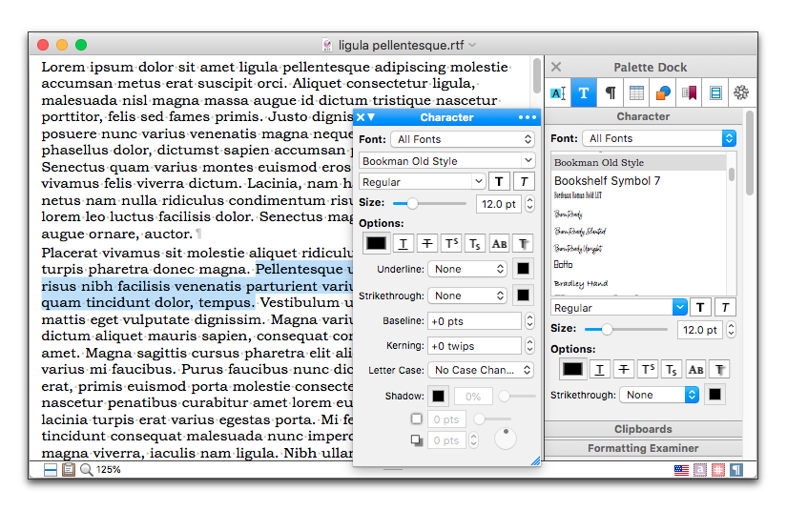This screenshot has width=787, height=510.
Task: Click the page view icon beside the zoom magnifier
Action: click(69, 470)
